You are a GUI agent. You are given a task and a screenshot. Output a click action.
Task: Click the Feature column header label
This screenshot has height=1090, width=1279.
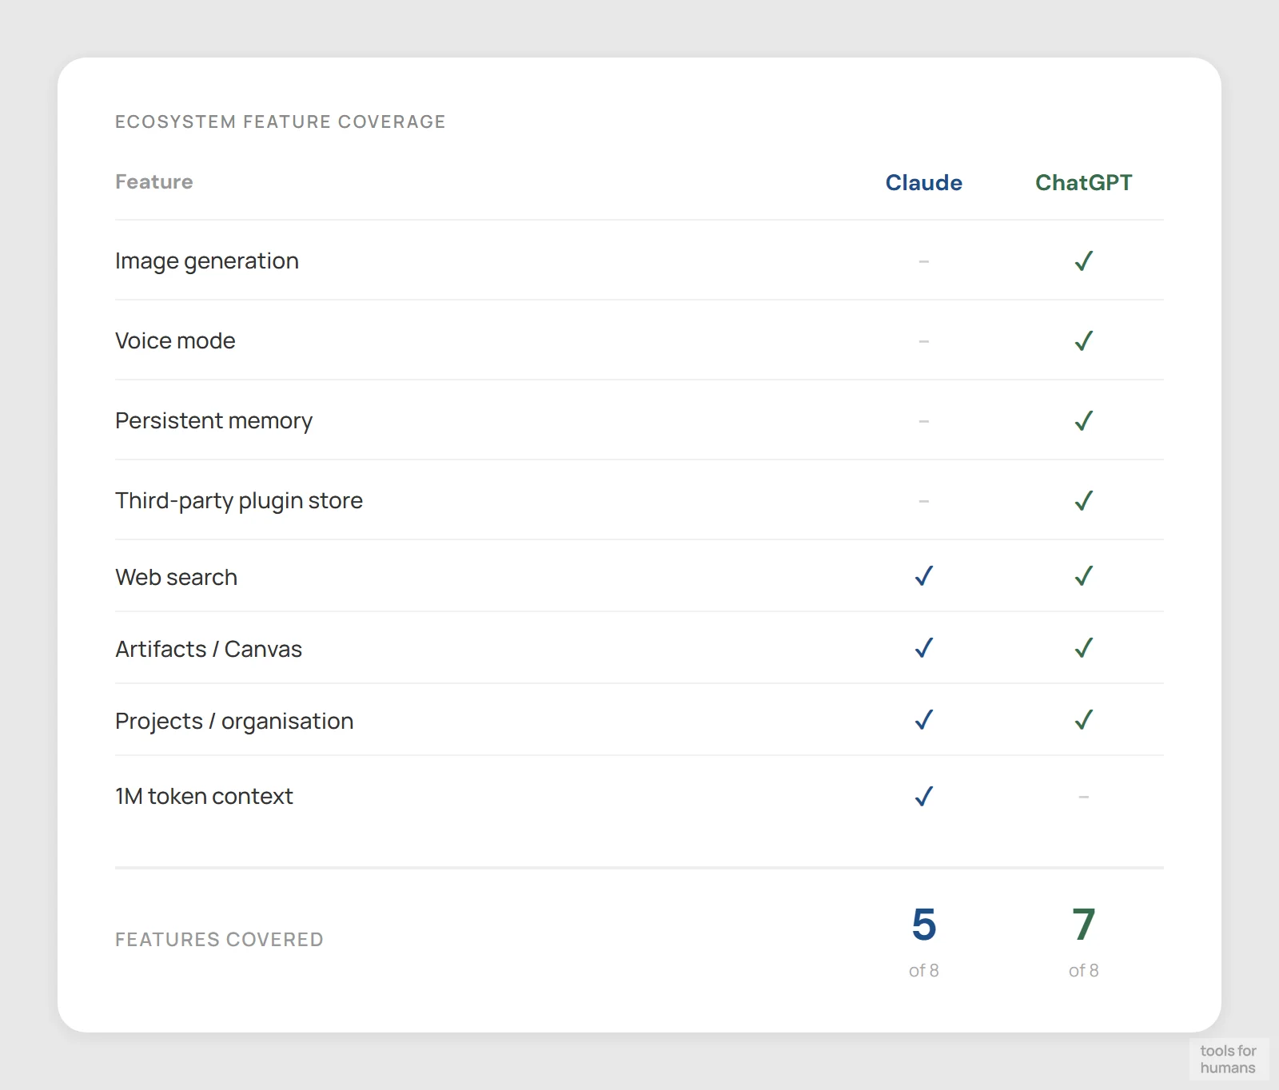[x=153, y=181]
